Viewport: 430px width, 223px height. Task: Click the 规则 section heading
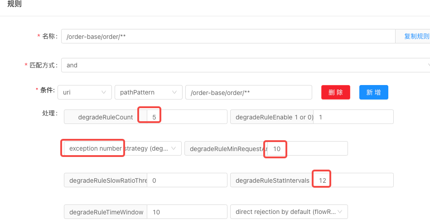click(14, 4)
